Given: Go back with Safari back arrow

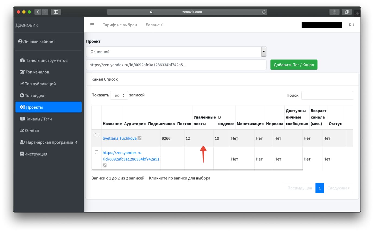Looking at the screenshot, I should 38,12.
